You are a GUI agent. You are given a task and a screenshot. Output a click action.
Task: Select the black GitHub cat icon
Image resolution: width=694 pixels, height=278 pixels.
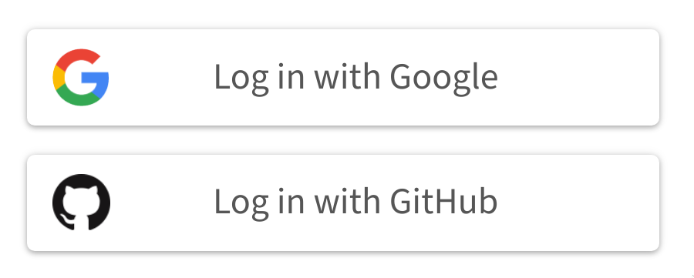pyautogui.click(x=81, y=203)
